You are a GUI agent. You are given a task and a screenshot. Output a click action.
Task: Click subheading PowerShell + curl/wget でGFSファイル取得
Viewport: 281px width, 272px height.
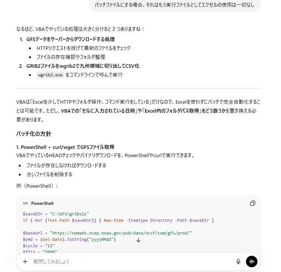pyautogui.click(x=65, y=147)
